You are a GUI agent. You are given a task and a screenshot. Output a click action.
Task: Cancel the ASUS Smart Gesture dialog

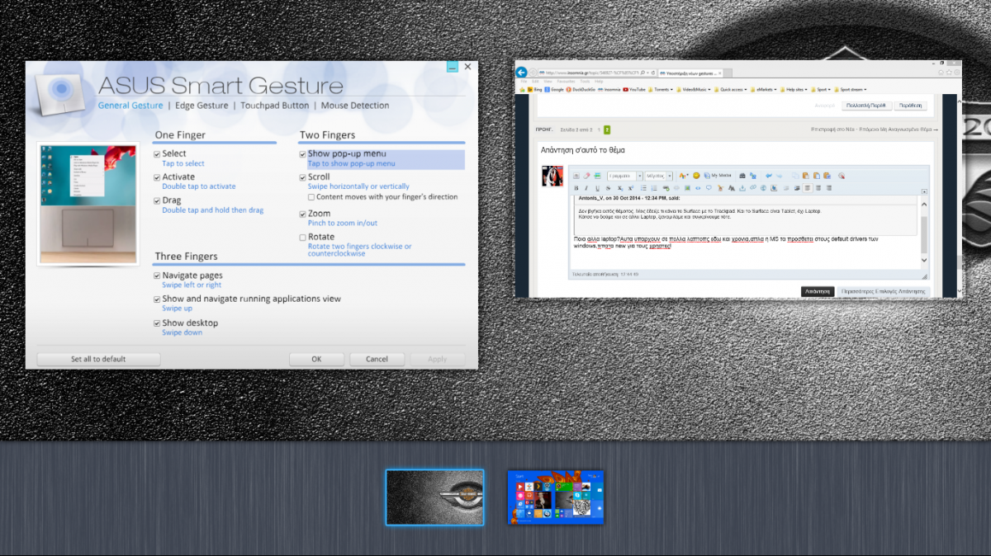click(377, 360)
